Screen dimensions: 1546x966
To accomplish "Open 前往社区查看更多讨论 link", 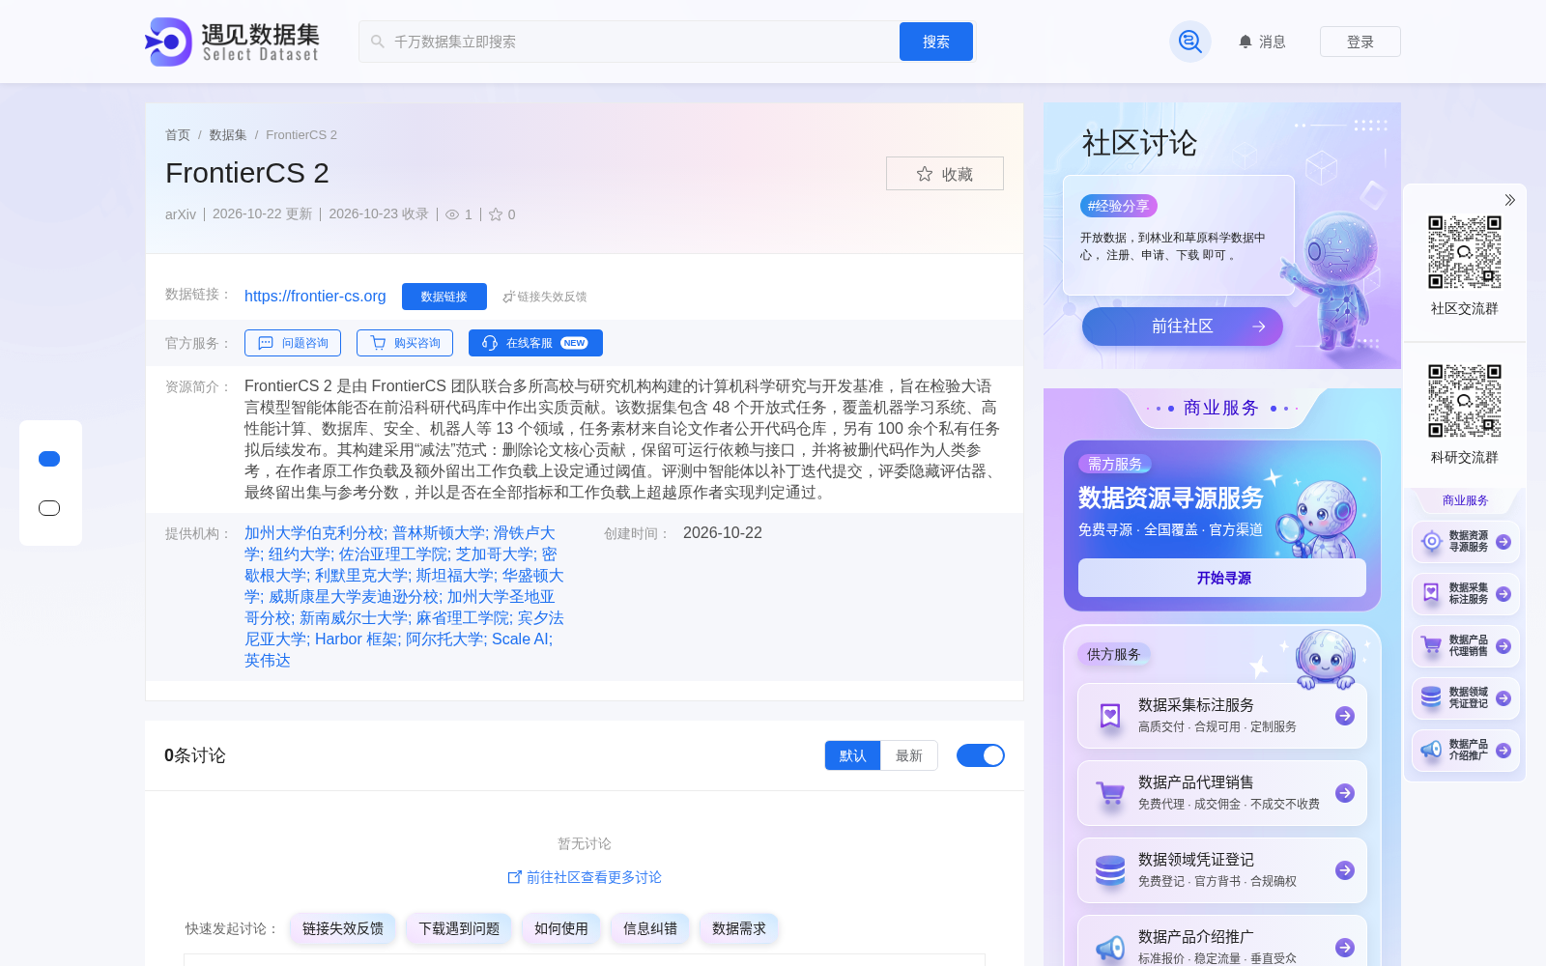I will [585, 877].
